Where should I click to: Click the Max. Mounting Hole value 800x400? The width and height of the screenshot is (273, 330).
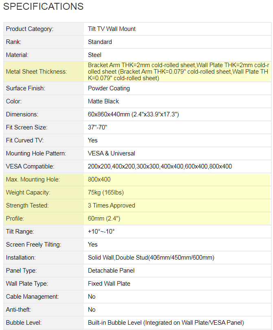tap(99, 179)
